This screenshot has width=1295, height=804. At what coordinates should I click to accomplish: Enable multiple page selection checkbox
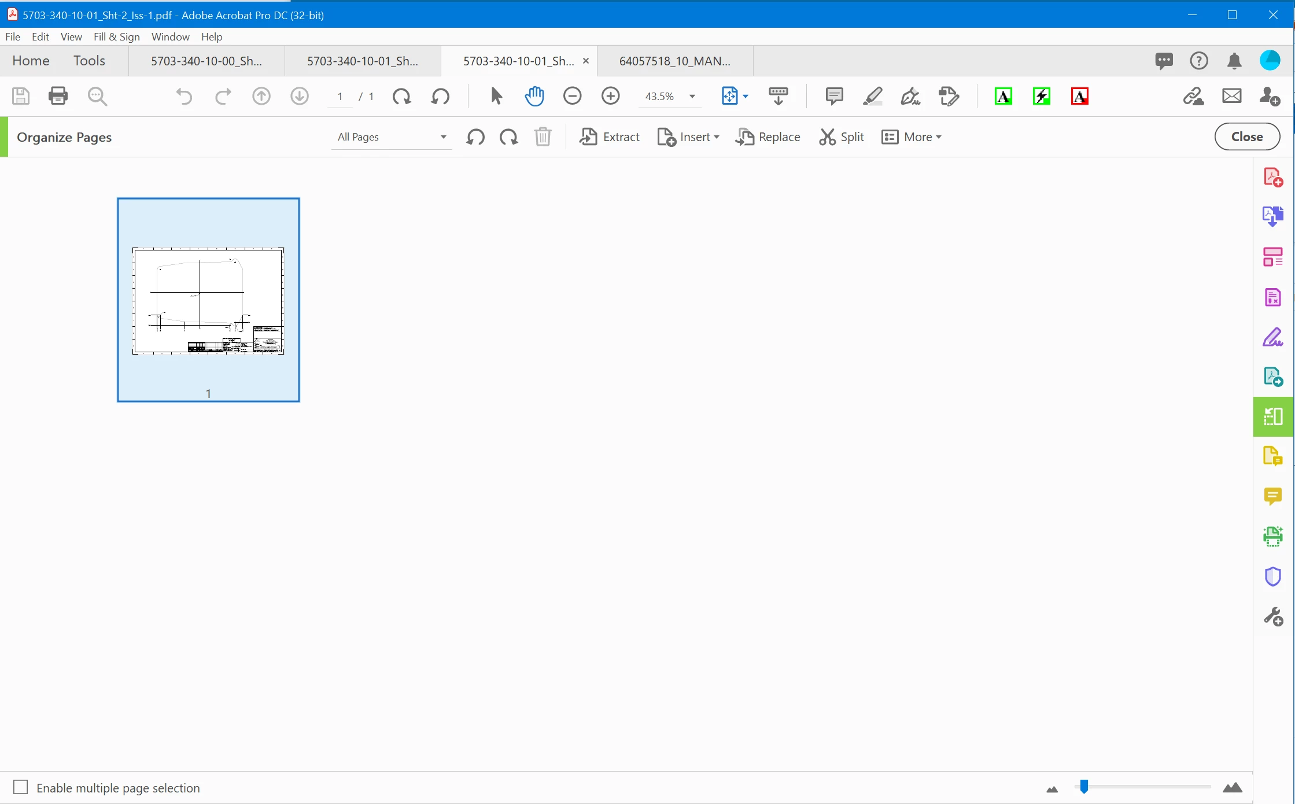point(21,787)
